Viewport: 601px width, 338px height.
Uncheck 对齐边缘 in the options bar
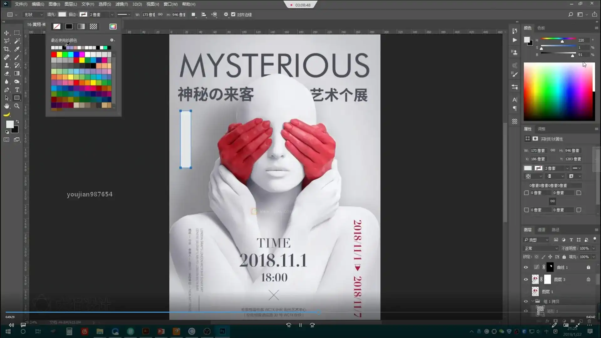coord(234,14)
